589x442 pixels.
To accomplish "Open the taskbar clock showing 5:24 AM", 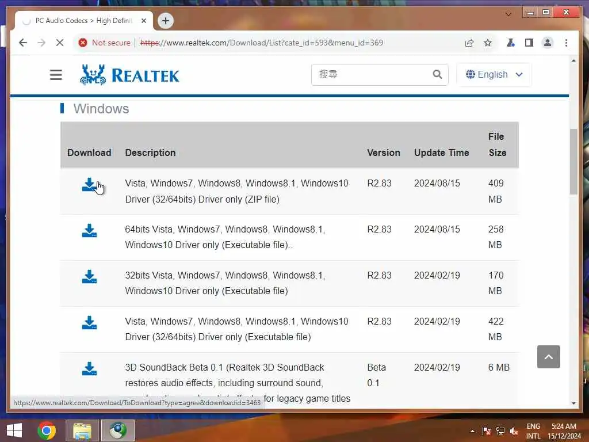I will coord(564,431).
